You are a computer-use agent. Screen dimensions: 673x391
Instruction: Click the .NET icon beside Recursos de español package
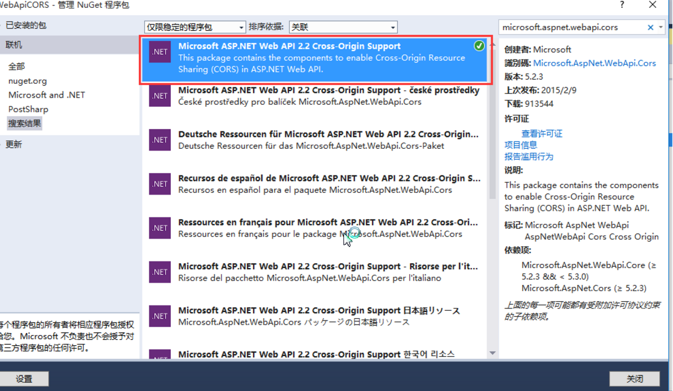point(160,184)
